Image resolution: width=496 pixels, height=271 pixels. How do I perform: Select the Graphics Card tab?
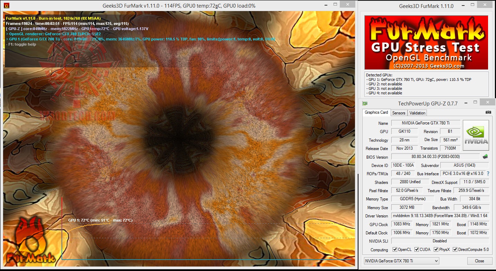376,112
